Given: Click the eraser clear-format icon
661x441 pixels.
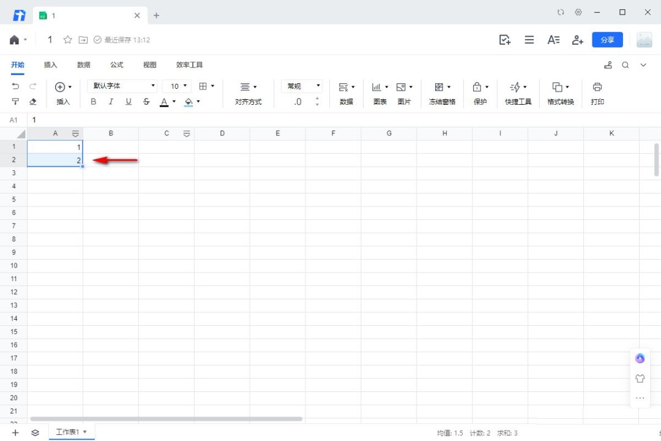Looking at the screenshot, I should pos(33,102).
